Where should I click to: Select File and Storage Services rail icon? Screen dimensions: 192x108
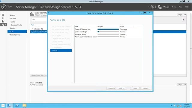(3, 25)
